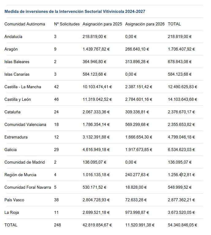
Task: Select the Andalucía row label
Action: click(x=13, y=36)
